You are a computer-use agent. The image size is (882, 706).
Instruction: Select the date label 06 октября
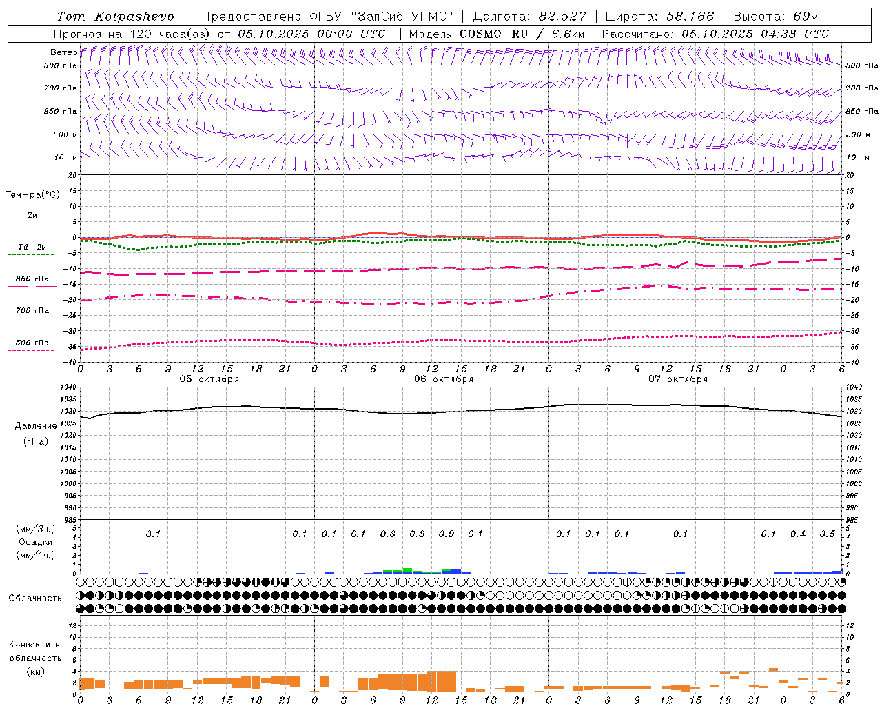[444, 379]
